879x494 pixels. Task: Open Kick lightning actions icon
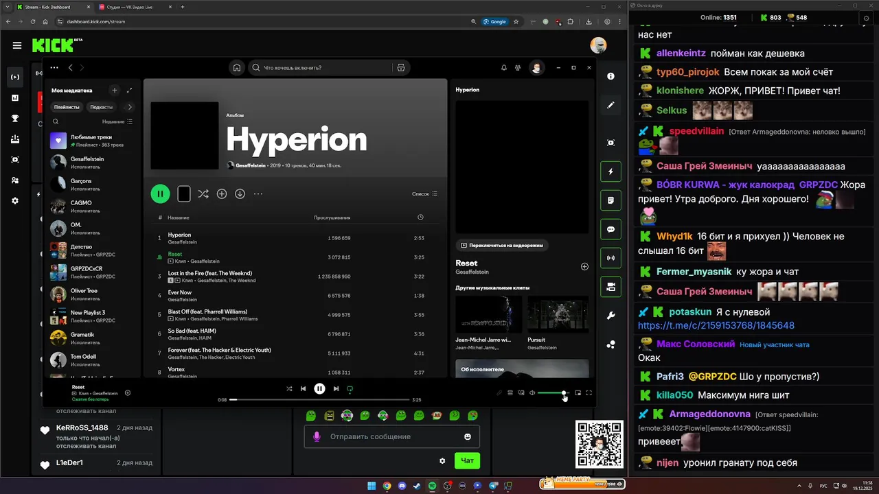[610, 172]
